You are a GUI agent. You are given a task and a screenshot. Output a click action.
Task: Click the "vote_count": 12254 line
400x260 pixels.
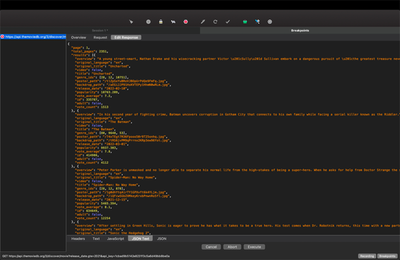coord(93,218)
